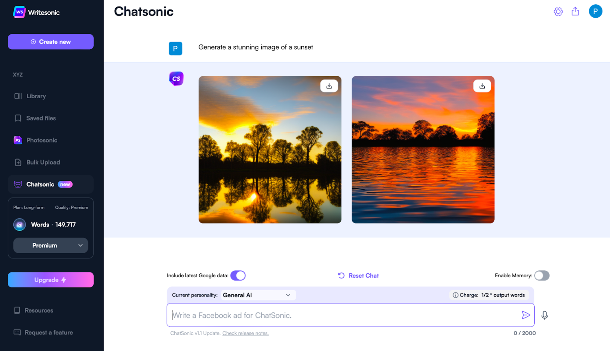Enable Memory
Screen dimensions: 610x351
tap(542, 276)
